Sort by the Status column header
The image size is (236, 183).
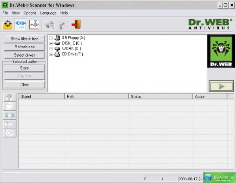[161, 97]
